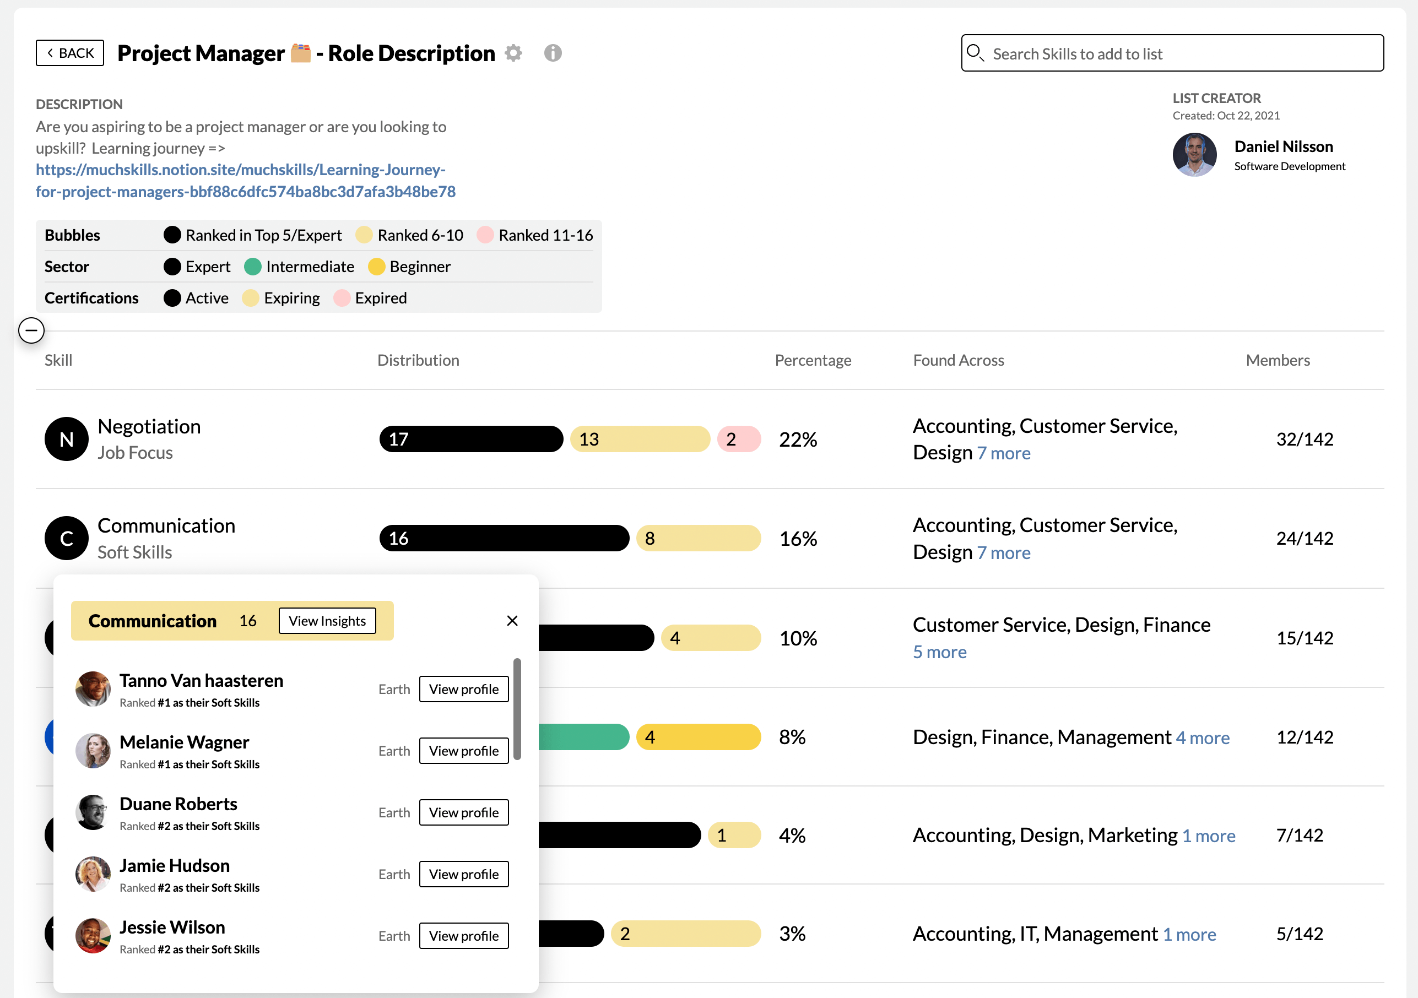Click the search skills input field
Viewport: 1418px width, 998px height.
tap(1172, 54)
